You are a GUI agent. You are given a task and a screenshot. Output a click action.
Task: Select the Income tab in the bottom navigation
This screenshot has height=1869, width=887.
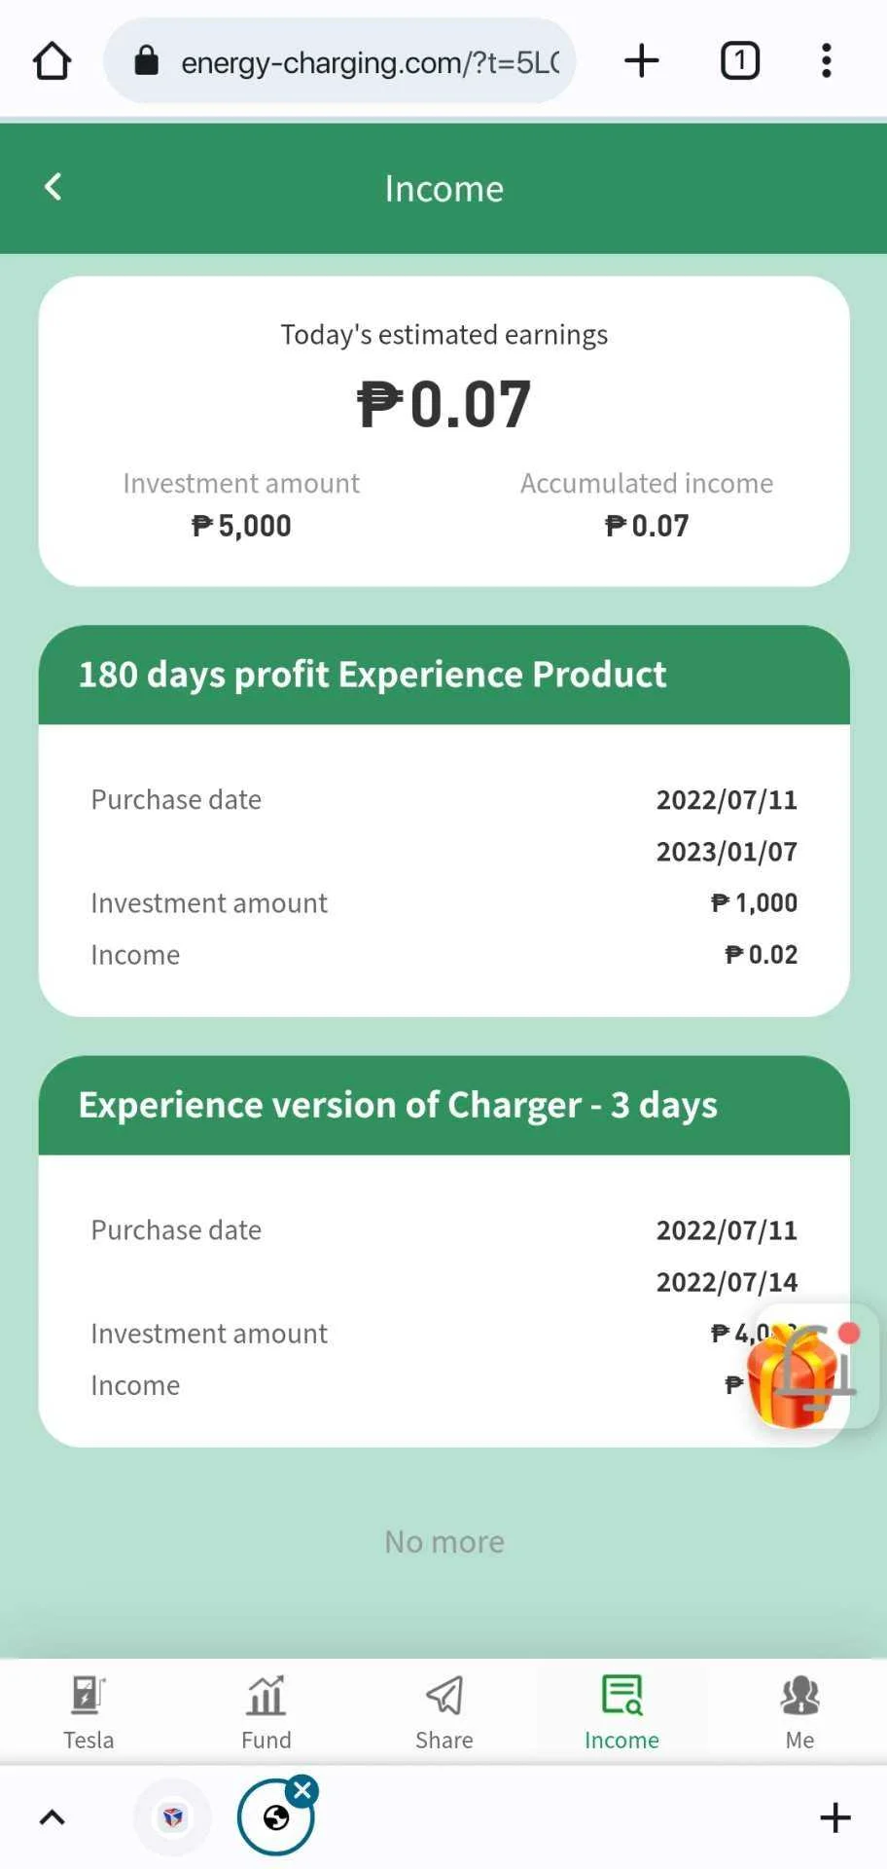coord(621,1712)
